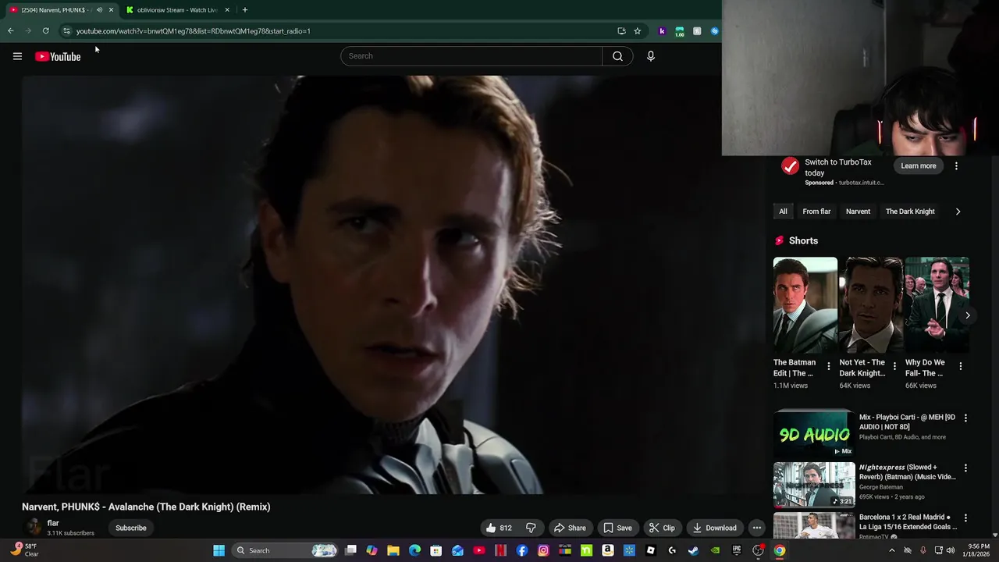Open the Clip tool for this video
This screenshot has width=999, height=562.
click(661, 528)
